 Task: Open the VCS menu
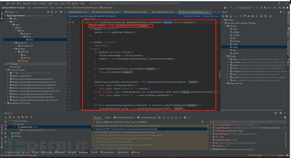[x=68, y=3]
